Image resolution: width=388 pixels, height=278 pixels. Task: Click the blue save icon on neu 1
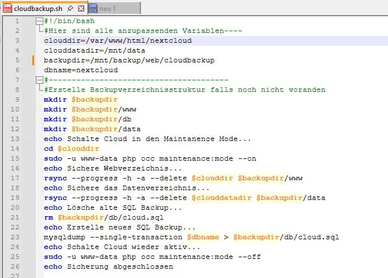(92, 9)
